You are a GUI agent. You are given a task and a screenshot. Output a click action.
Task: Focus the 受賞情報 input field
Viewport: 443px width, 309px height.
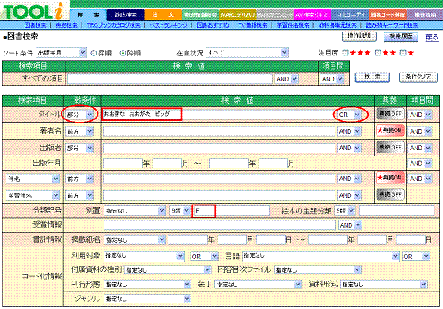pos(220,225)
